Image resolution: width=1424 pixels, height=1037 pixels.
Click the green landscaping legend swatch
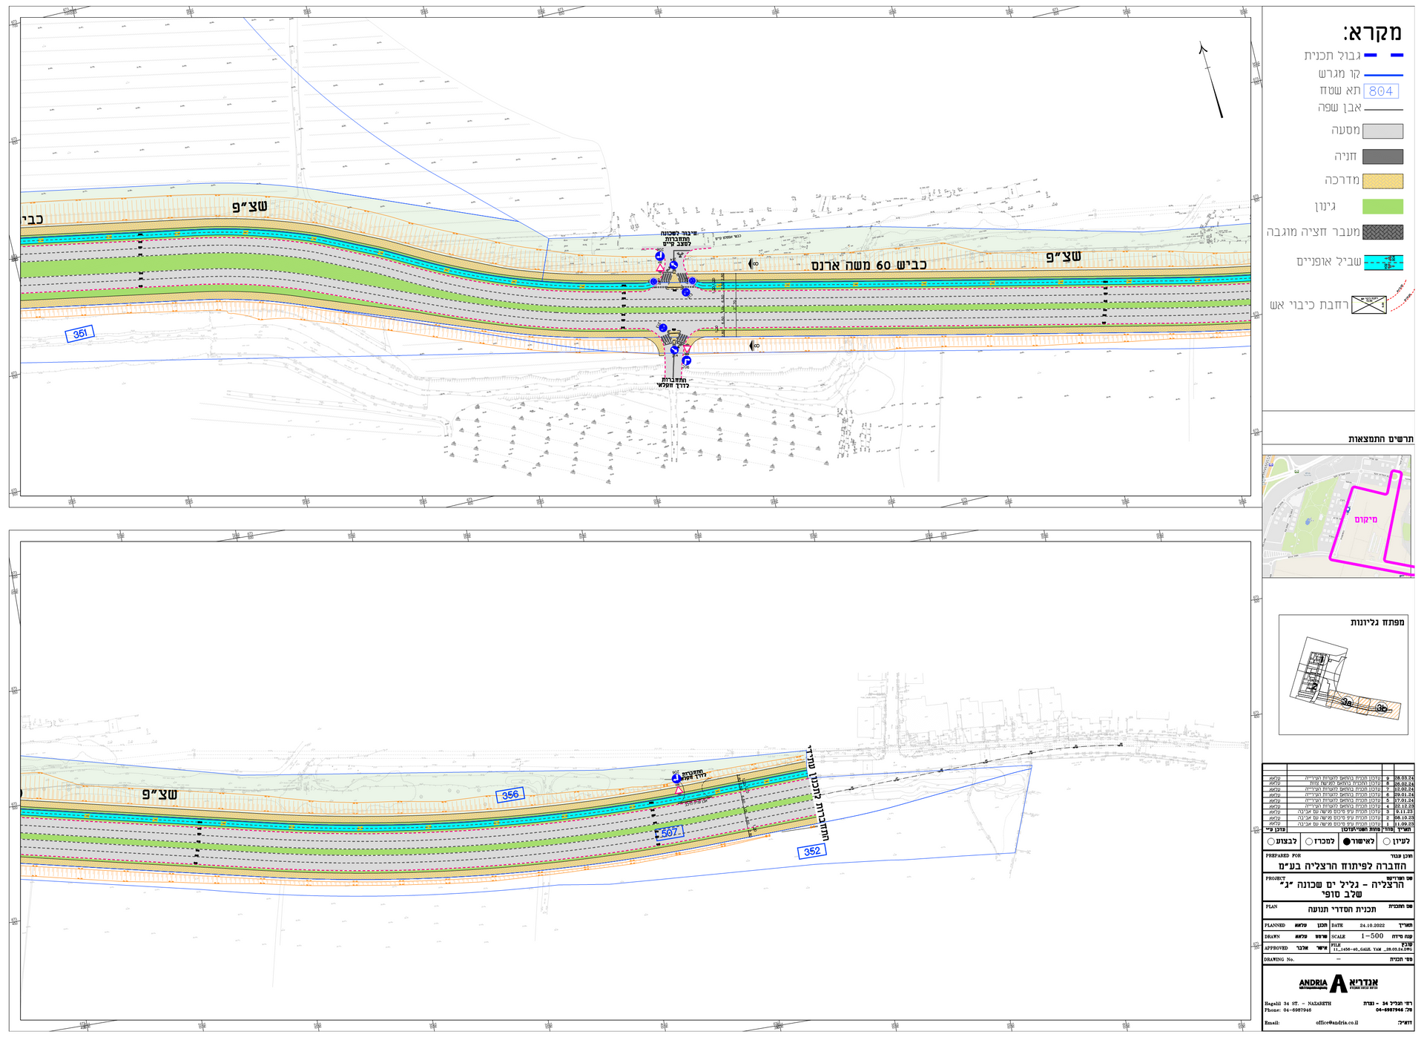1382,207
